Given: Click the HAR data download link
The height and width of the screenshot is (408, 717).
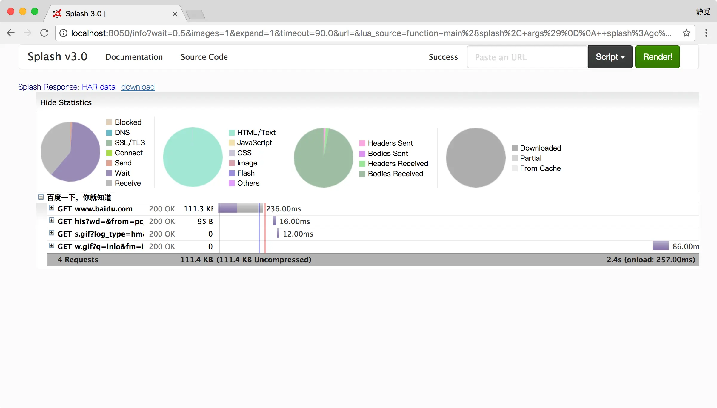Looking at the screenshot, I should [x=138, y=87].
